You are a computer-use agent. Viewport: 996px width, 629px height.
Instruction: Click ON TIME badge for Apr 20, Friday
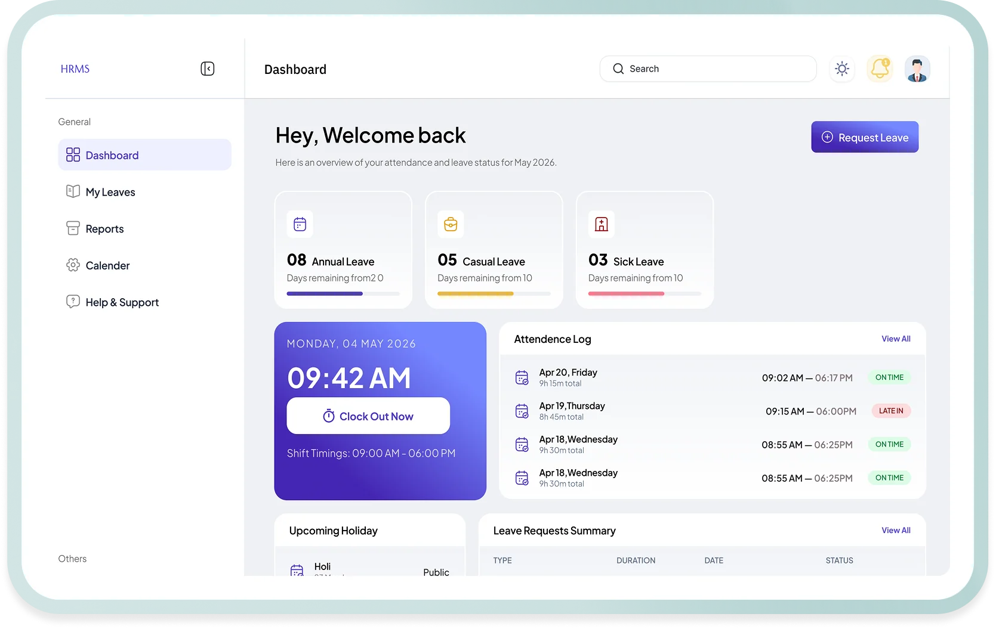(889, 377)
